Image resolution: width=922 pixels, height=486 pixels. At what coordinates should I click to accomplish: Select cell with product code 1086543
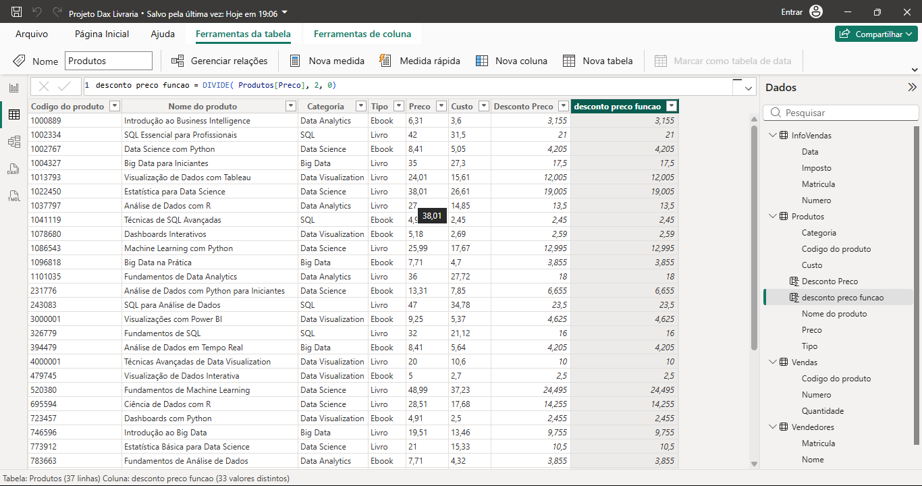[75, 248]
